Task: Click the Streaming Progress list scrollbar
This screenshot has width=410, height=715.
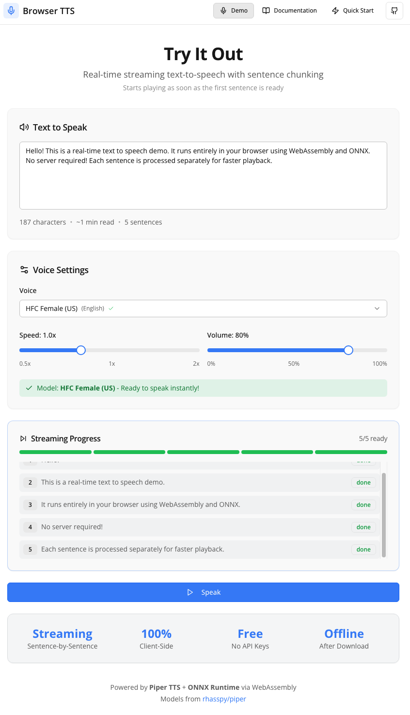Action: tap(384, 515)
